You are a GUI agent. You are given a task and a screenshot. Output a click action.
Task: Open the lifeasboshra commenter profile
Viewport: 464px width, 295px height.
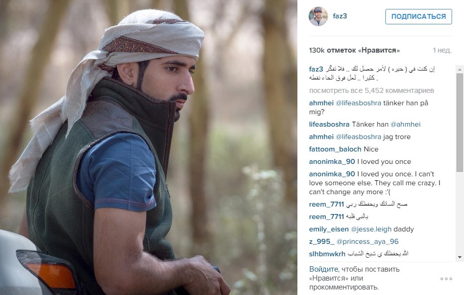329,125
